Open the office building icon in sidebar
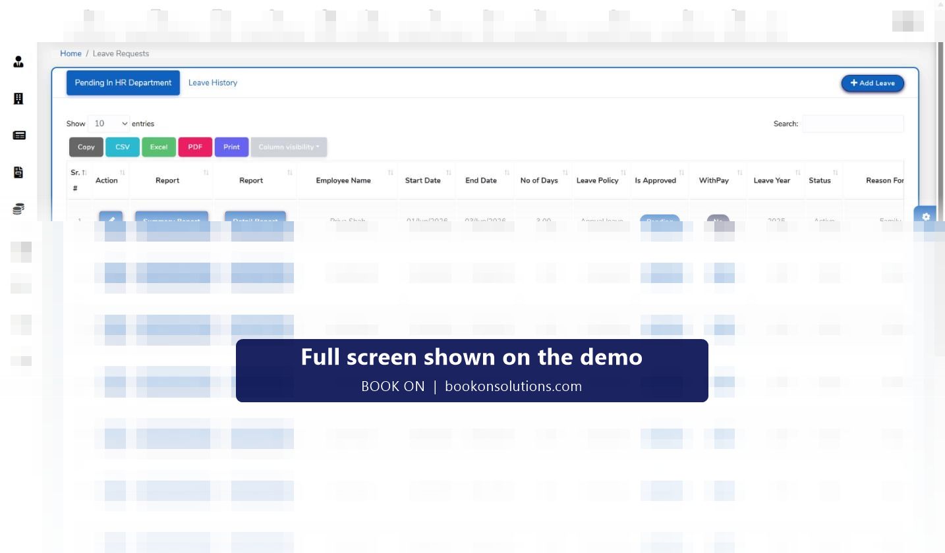This screenshot has width=945, height=553. pyautogui.click(x=18, y=99)
